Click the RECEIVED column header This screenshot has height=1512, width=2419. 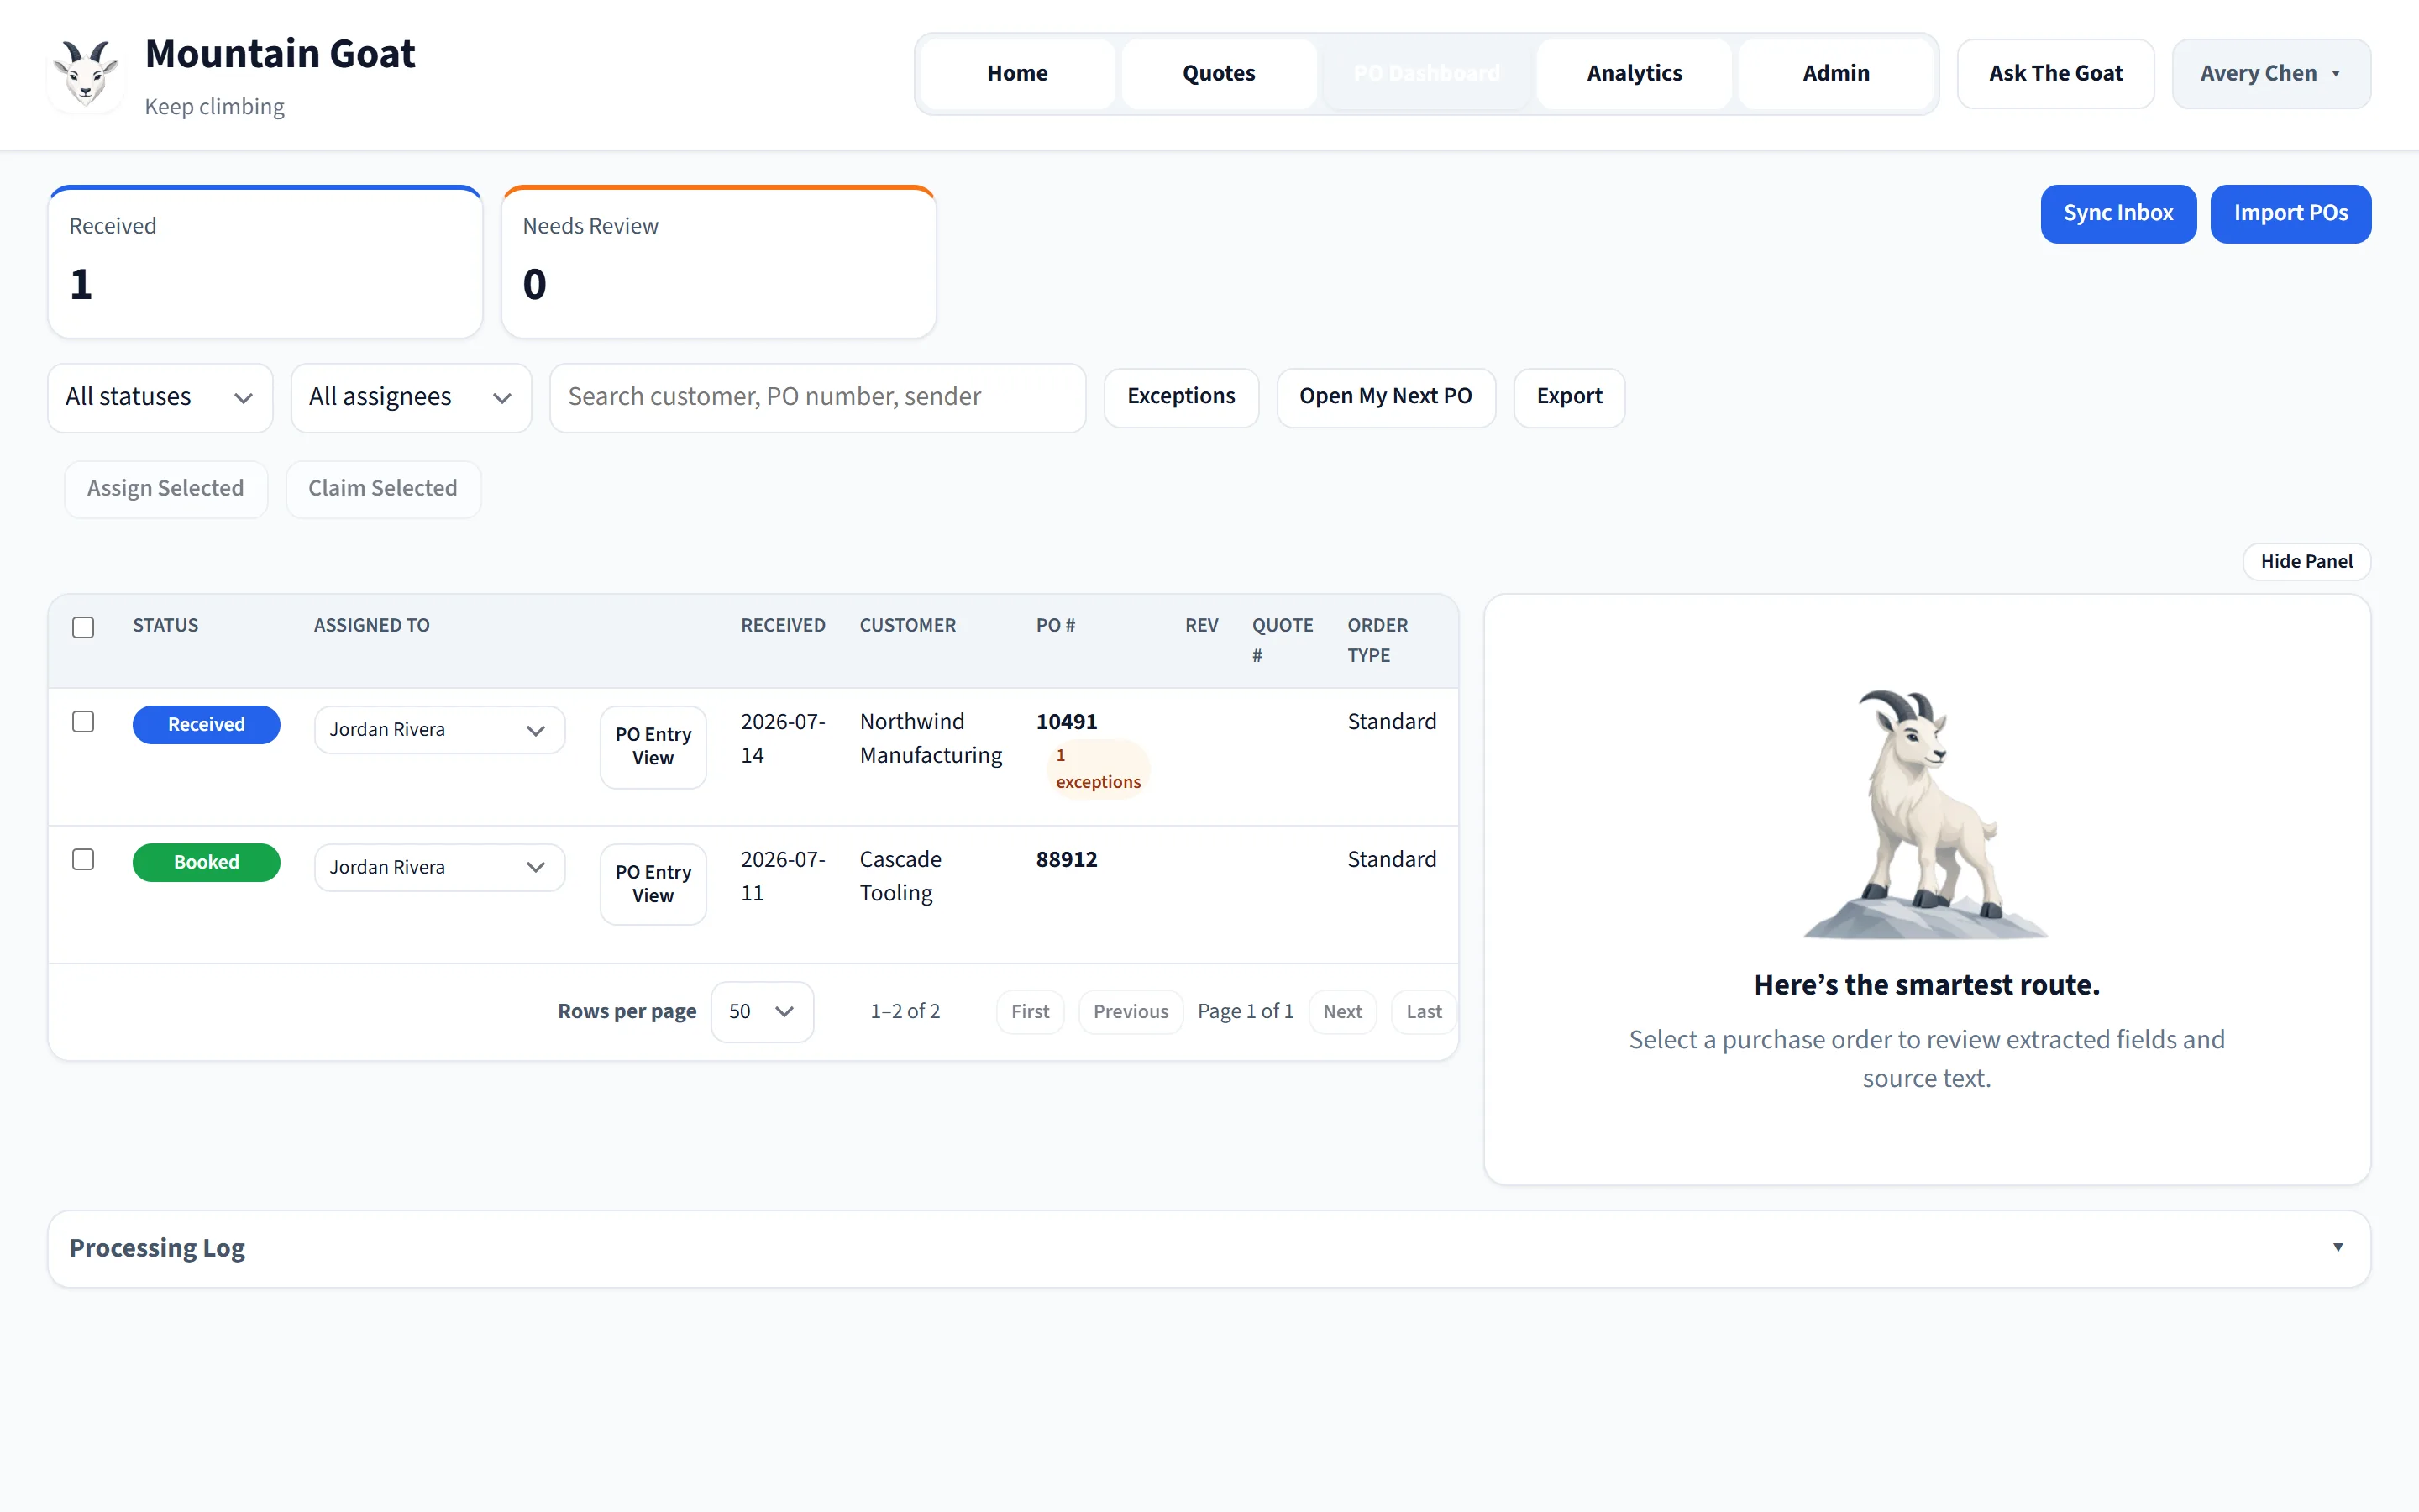(783, 625)
